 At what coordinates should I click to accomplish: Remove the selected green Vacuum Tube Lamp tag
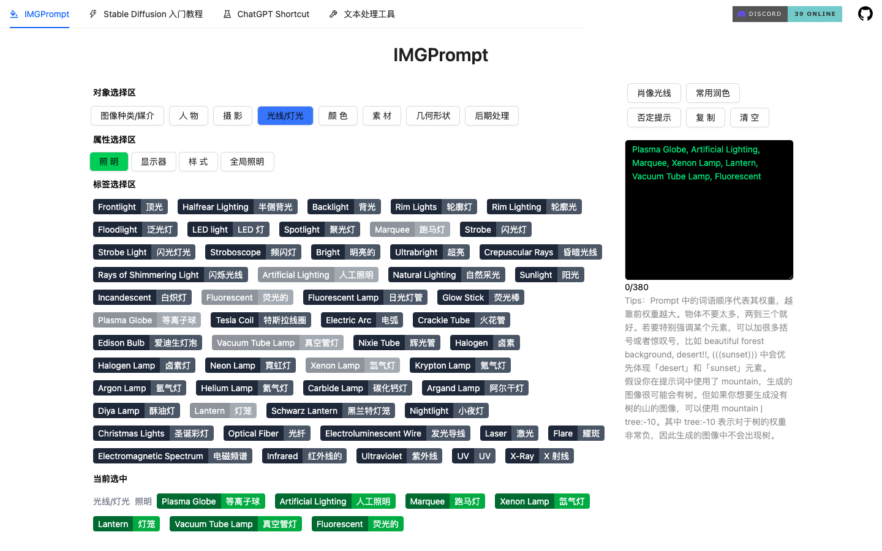[x=236, y=524]
